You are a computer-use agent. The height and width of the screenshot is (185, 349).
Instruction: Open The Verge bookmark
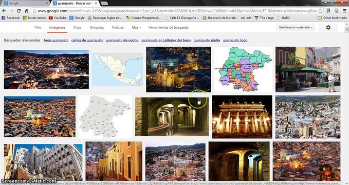264,18
